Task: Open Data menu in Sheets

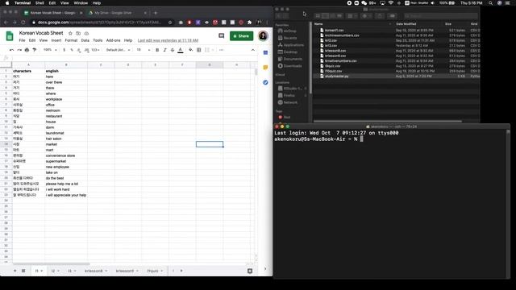Action: pyautogui.click(x=85, y=40)
